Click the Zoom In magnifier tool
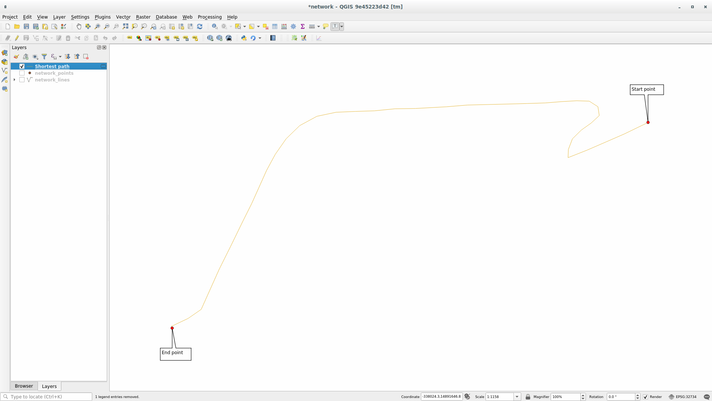Image resolution: width=712 pixels, height=401 pixels. [97, 26]
